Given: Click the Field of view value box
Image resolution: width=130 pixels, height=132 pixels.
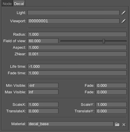Looking at the screenshot, I should (x=43, y=41).
